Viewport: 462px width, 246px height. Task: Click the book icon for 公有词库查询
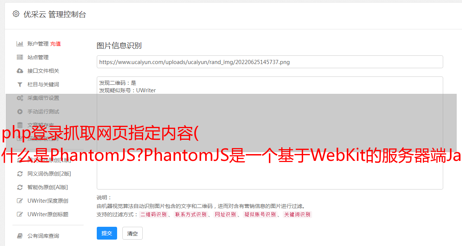[x=20, y=236]
